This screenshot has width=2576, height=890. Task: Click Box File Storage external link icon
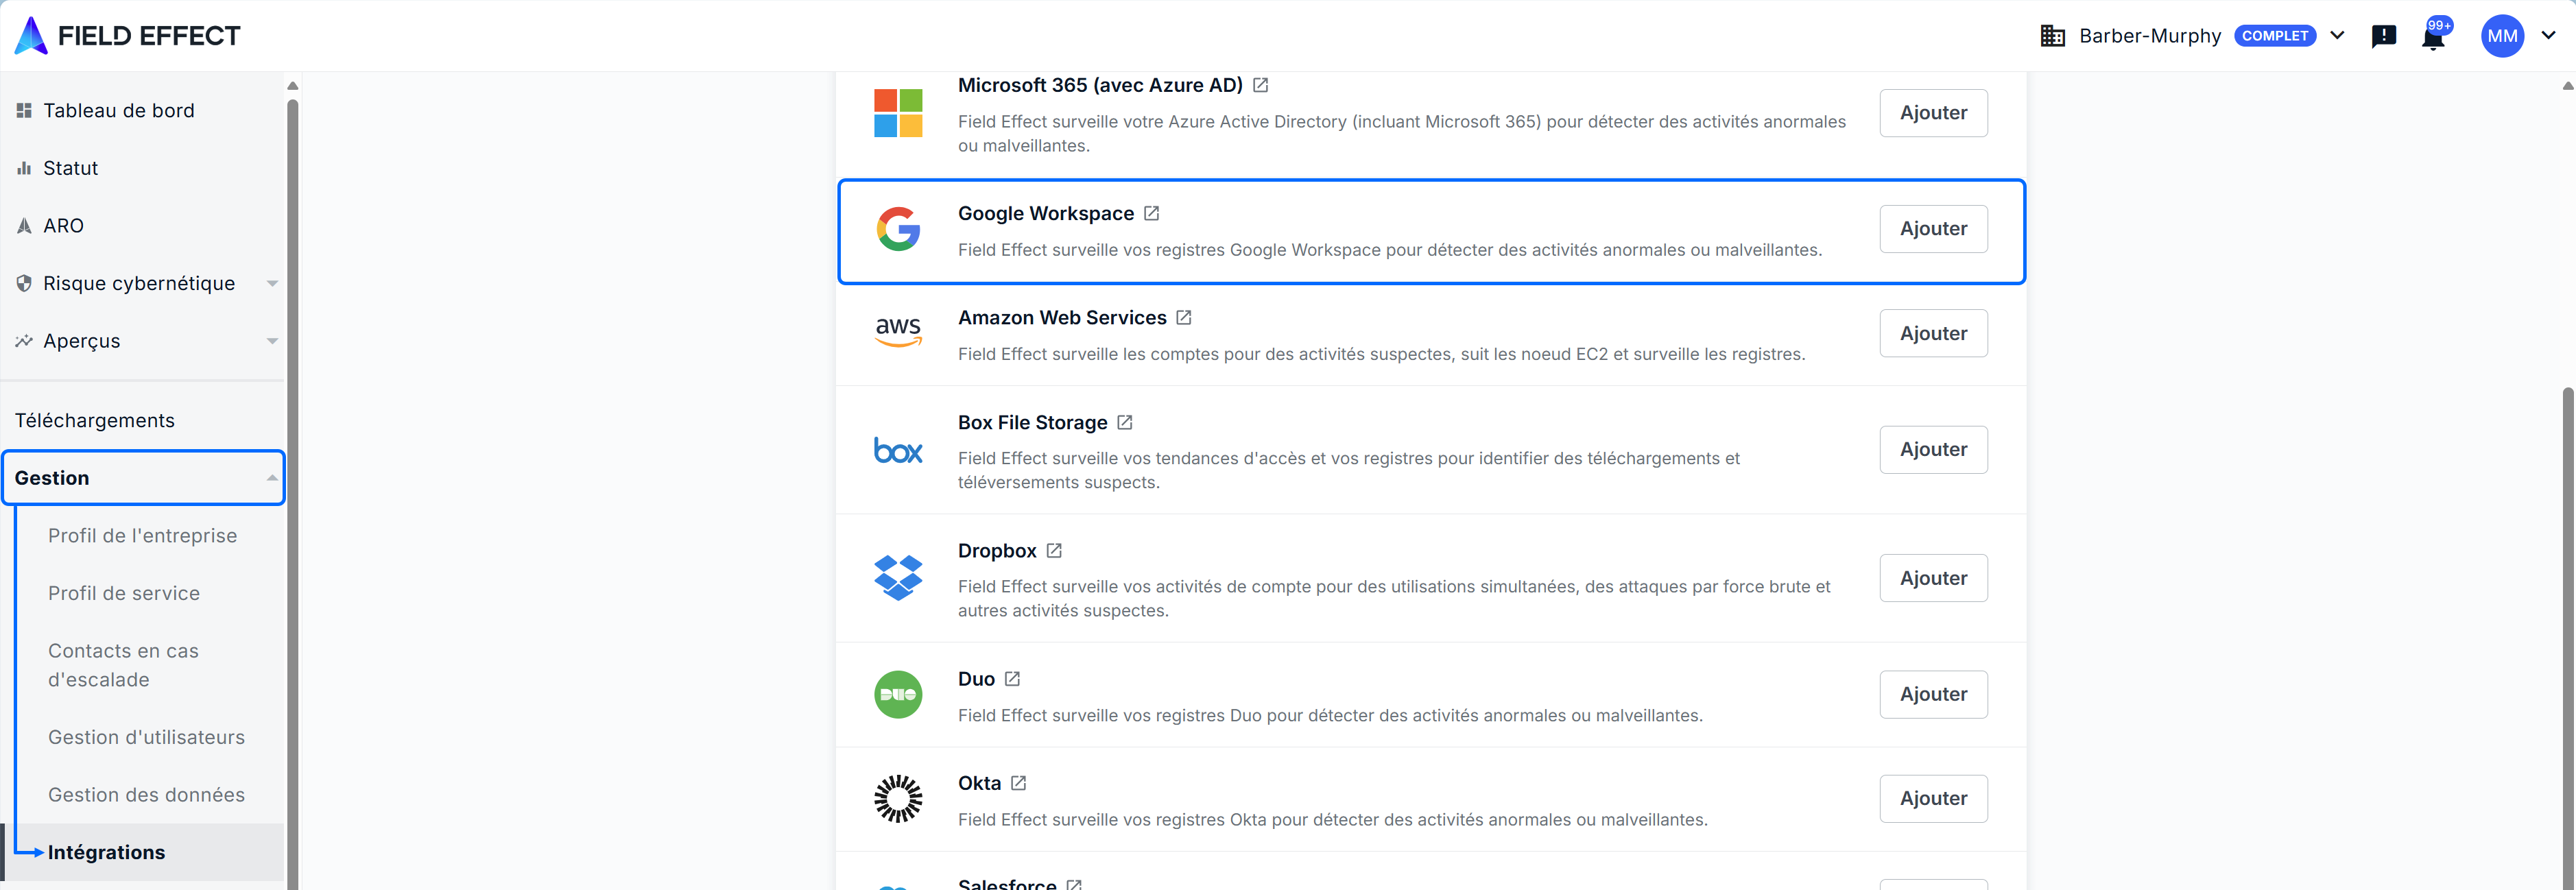pyautogui.click(x=1124, y=423)
